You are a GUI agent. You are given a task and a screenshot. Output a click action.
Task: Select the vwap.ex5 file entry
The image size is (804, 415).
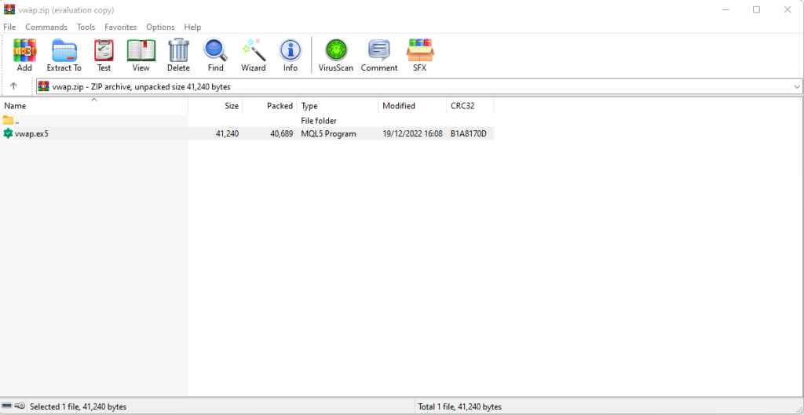[31, 133]
